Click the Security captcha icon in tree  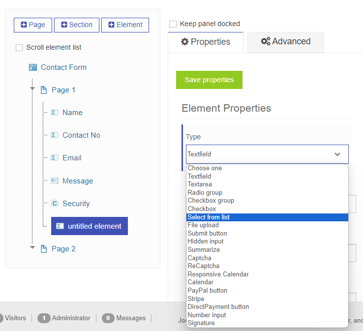55,204
